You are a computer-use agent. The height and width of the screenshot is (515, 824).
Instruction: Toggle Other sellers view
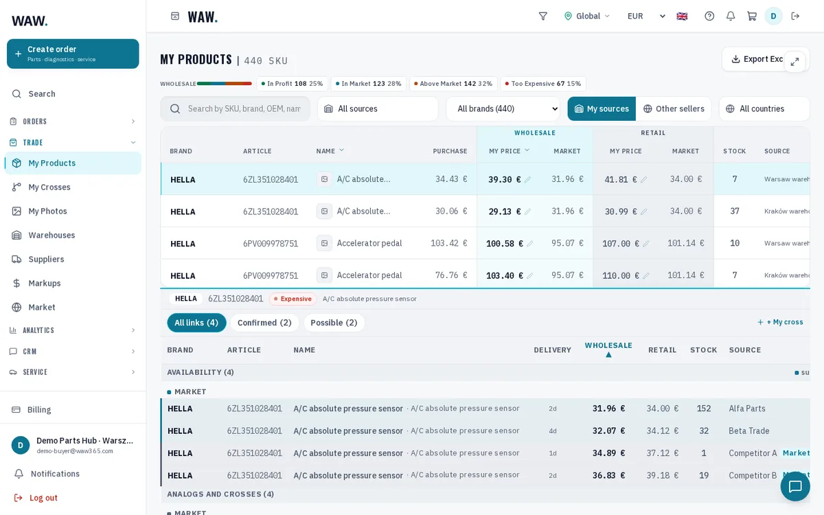(674, 108)
